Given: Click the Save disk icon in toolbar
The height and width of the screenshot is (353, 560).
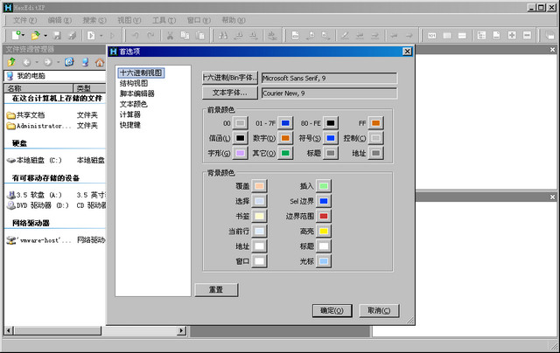Looking at the screenshot, I should (x=57, y=34).
